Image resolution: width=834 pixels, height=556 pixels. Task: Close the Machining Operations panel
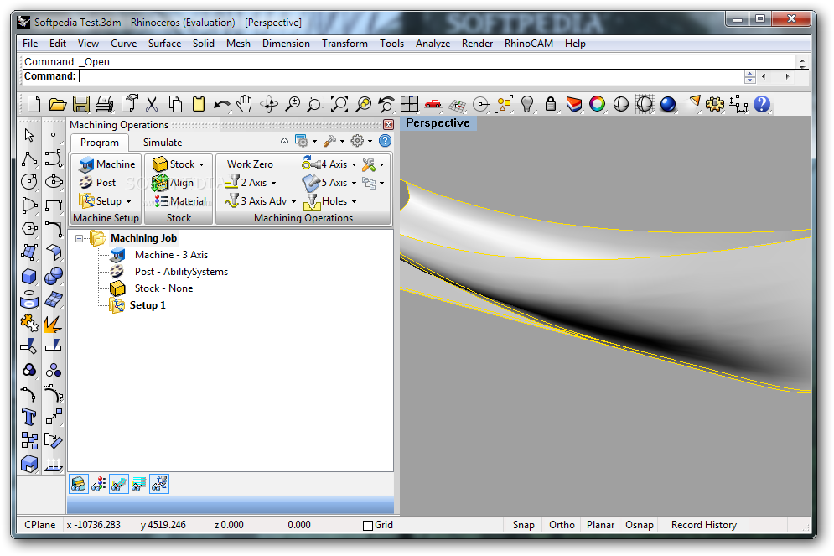pos(388,124)
